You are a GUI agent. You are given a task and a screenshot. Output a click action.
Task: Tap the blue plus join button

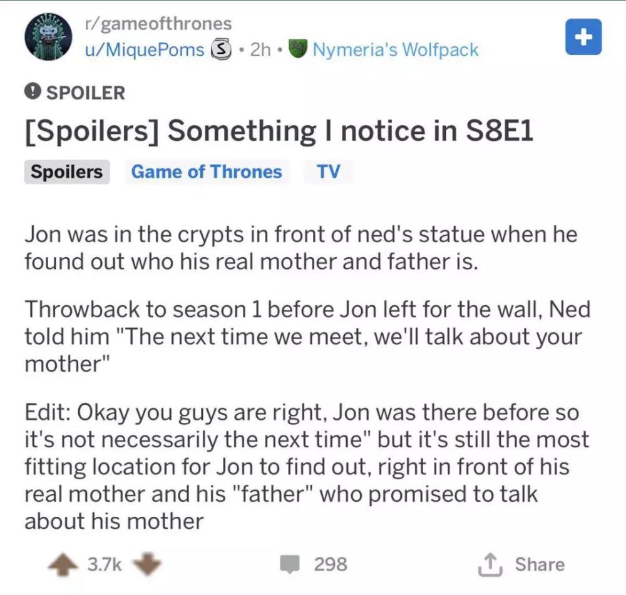583,37
